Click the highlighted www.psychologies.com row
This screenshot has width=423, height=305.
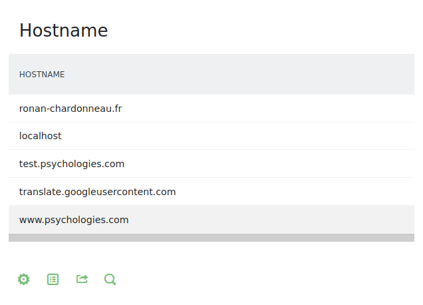coord(211,220)
